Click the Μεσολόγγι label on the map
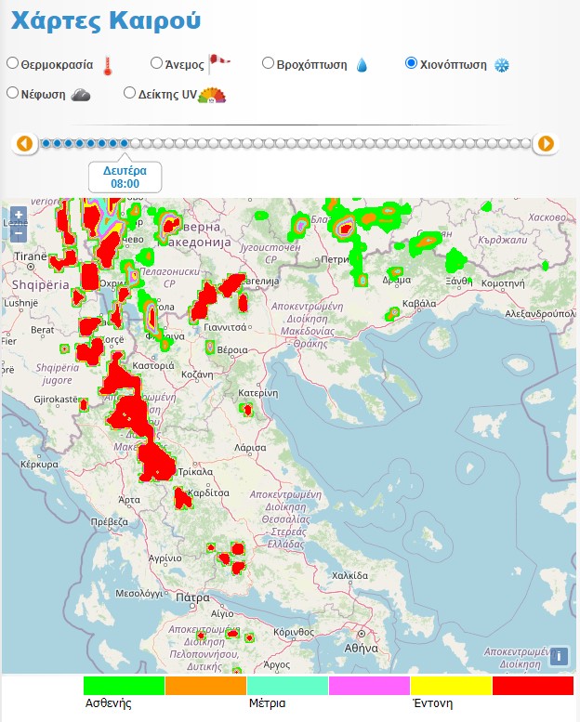This screenshot has width=580, height=722. point(138,593)
